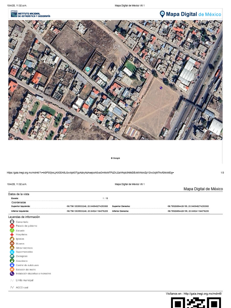Click the Iglesias legend icon
Image resolution: width=231 pixels, height=308 pixels.
click(12, 239)
